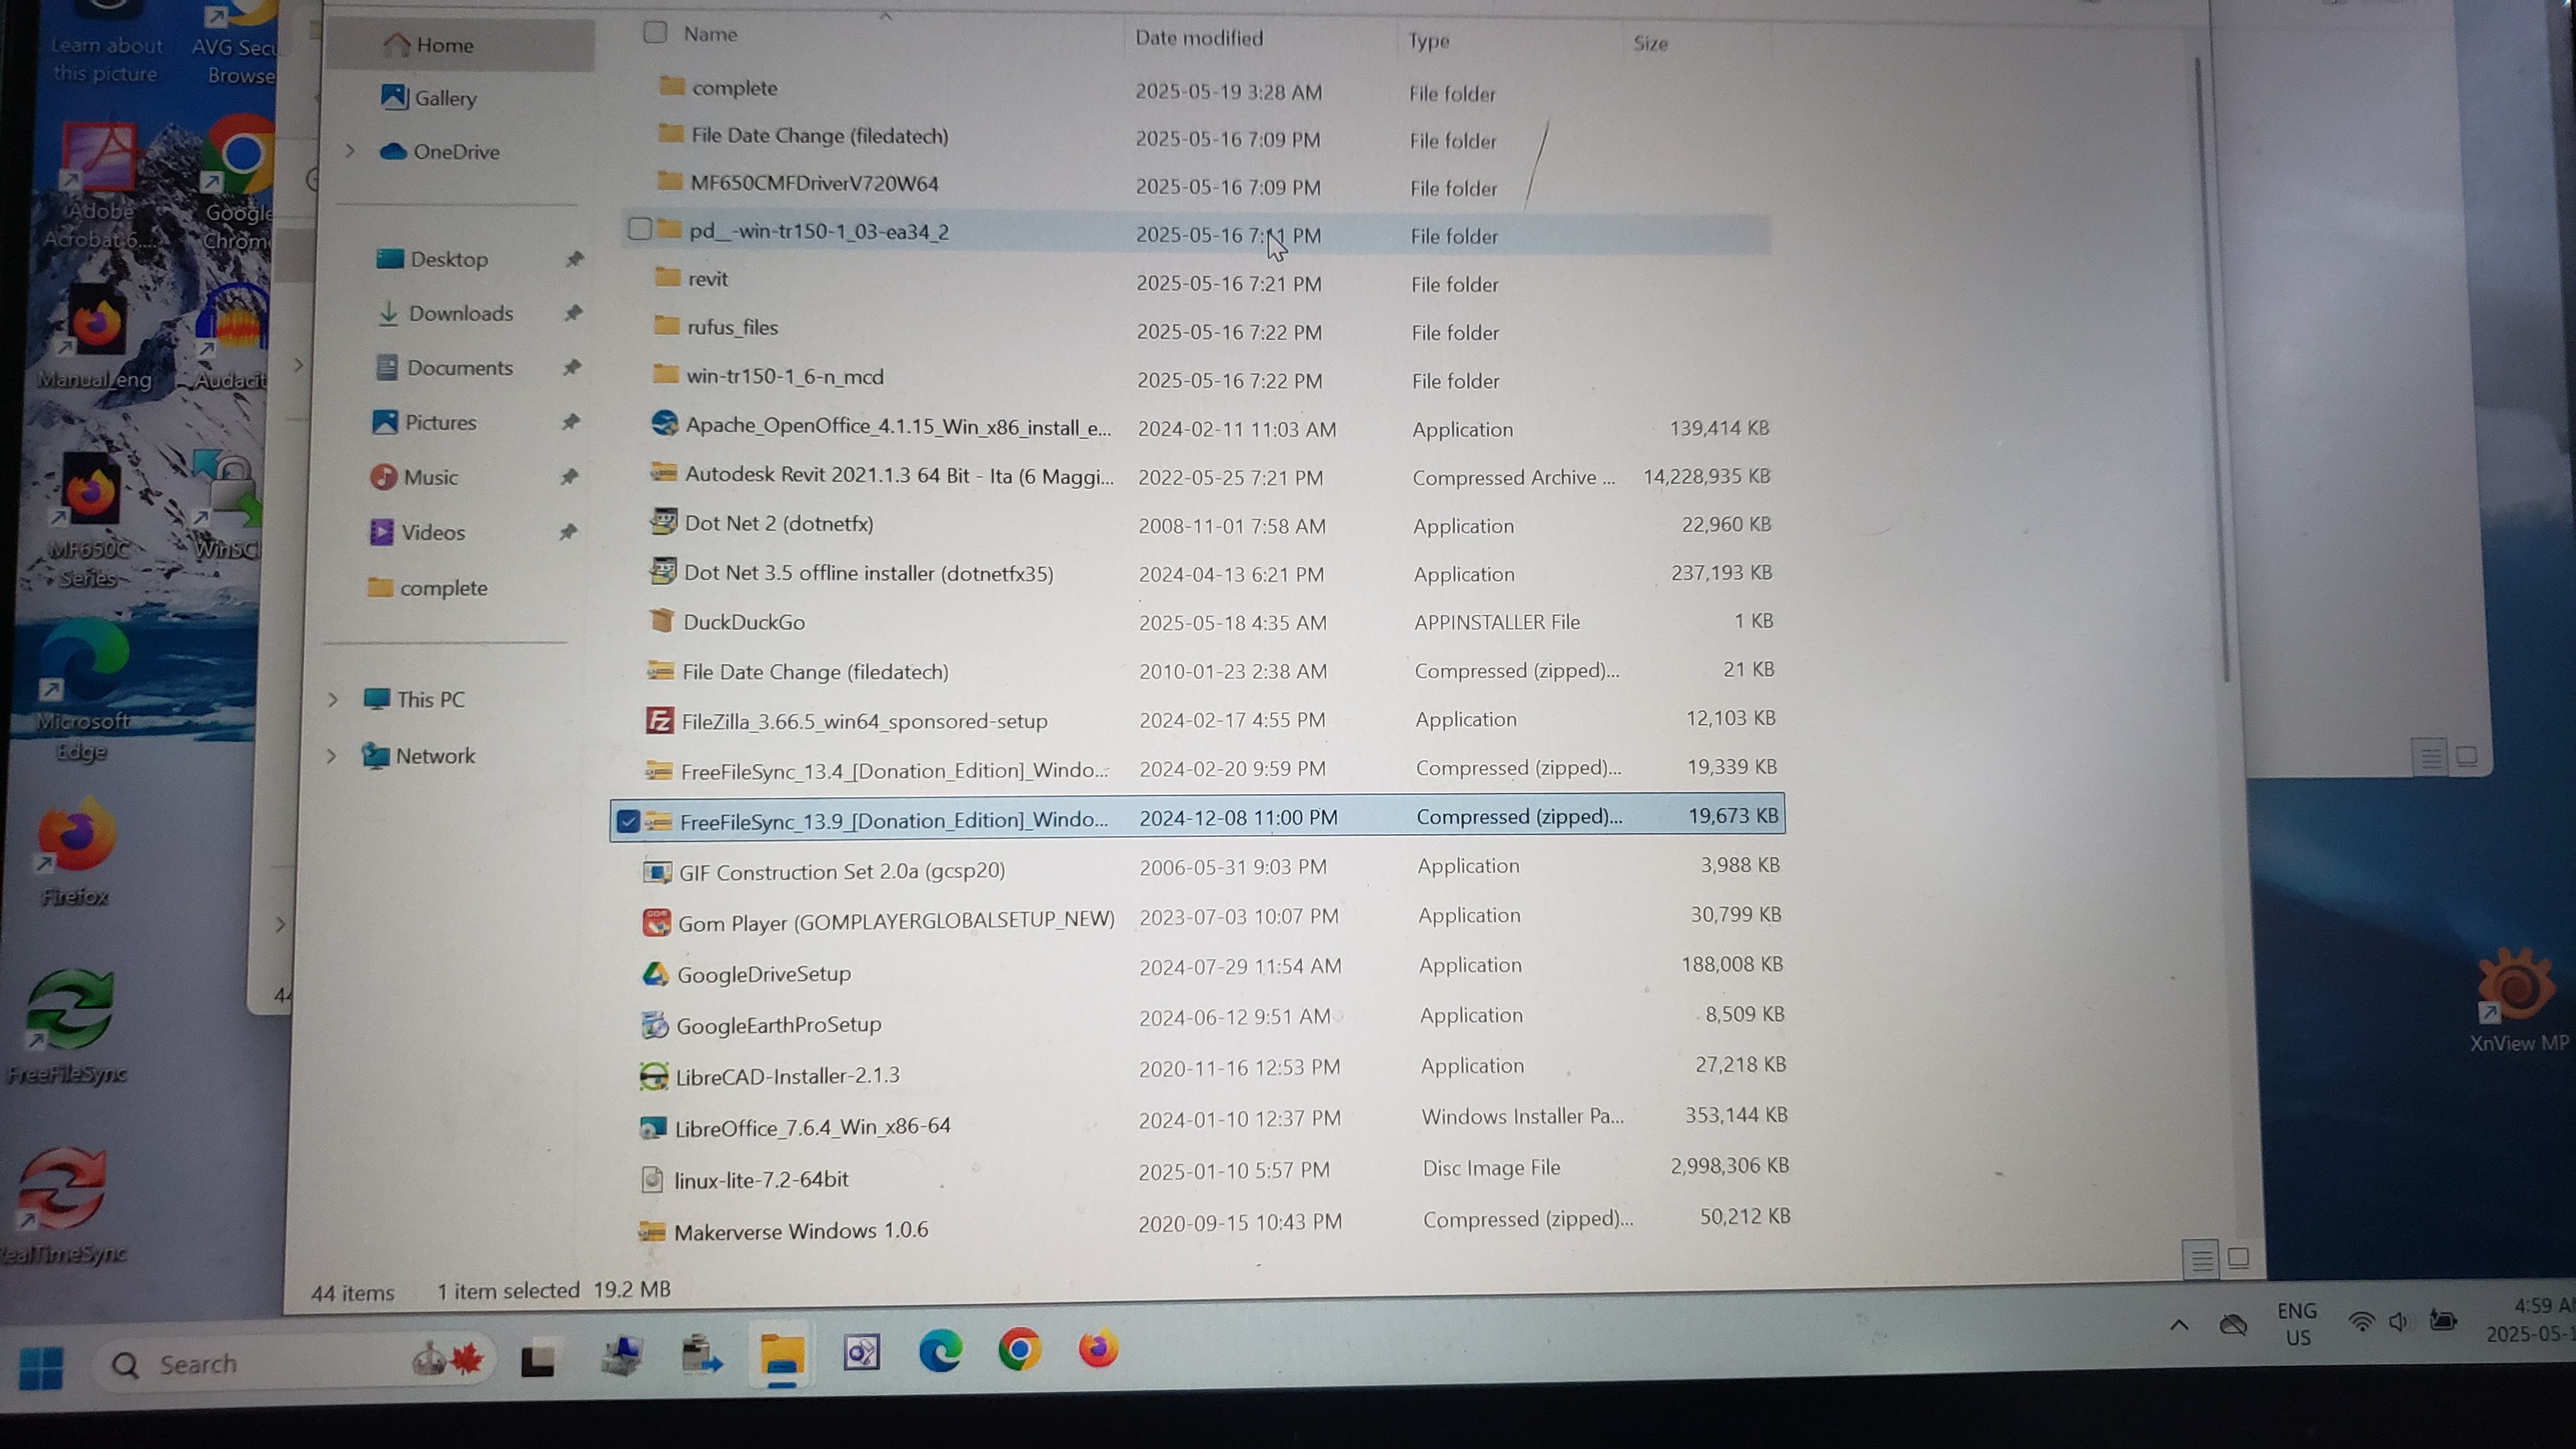
Task: Tick the select-all checkbox in the Name header
Action: pyautogui.click(x=655, y=33)
